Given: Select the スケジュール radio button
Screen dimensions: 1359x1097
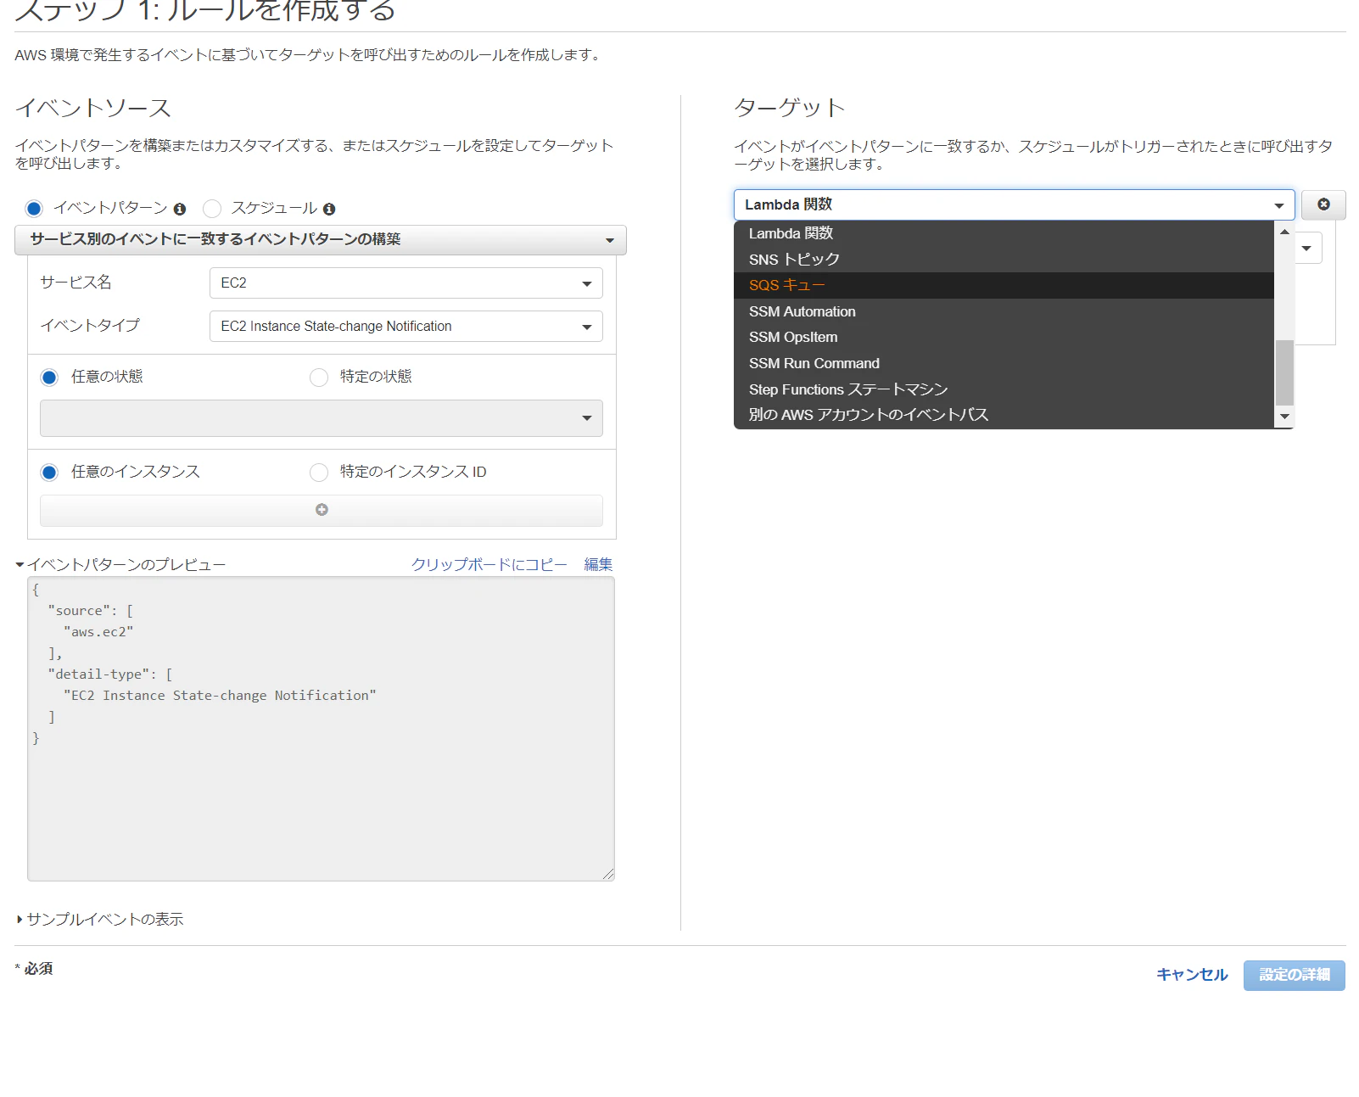Looking at the screenshot, I should click(x=212, y=209).
